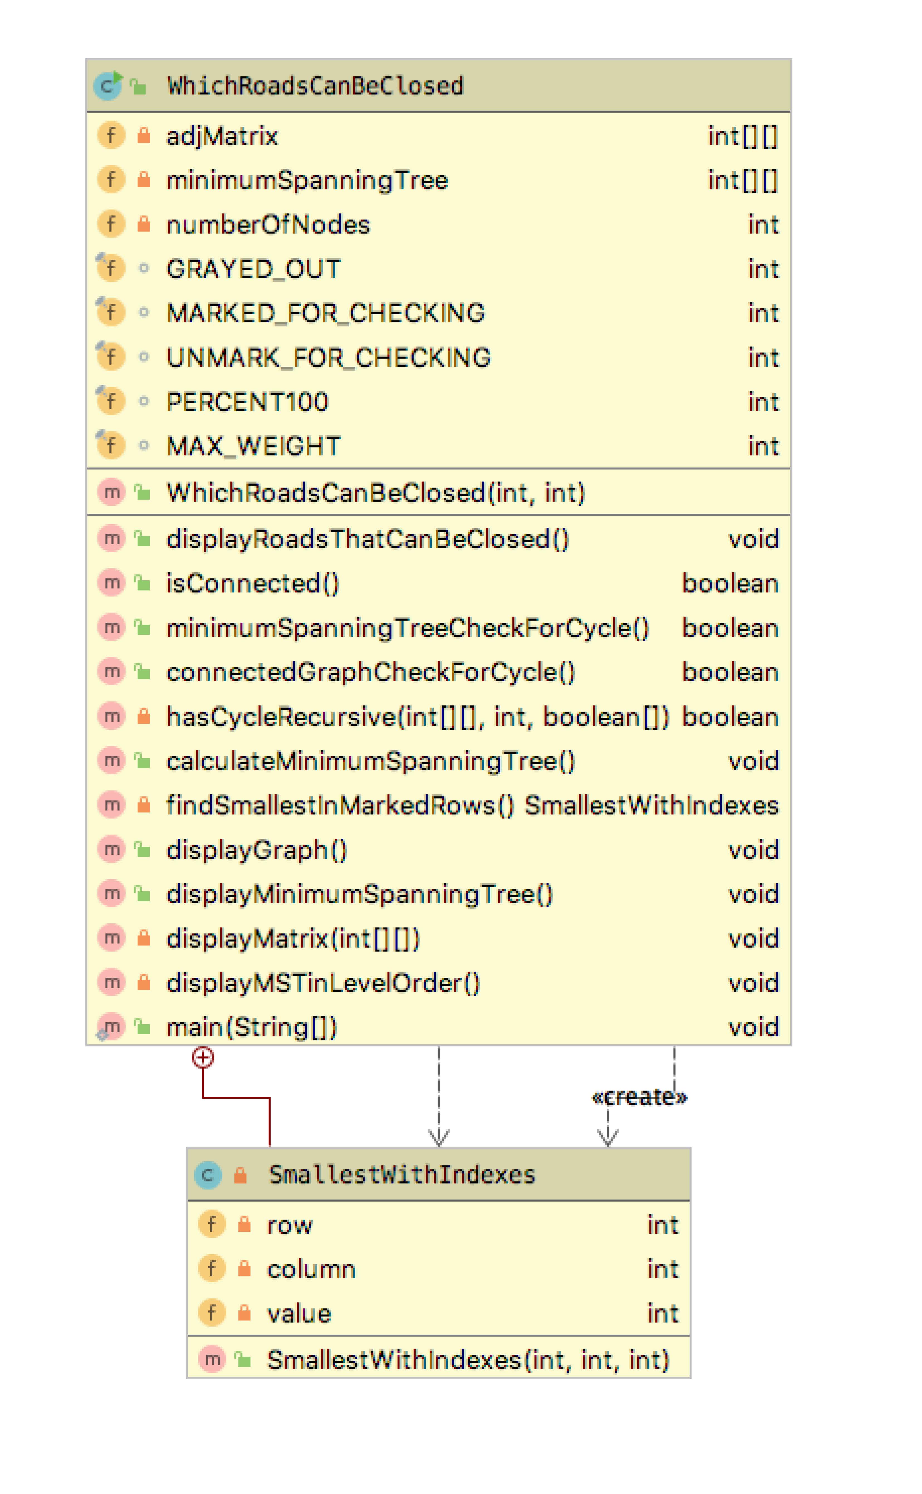Image resolution: width=922 pixels, height=1494 pixels.
Task: Click the WhichRoadsCanBeClosed class icon
Action: point(108,86)
